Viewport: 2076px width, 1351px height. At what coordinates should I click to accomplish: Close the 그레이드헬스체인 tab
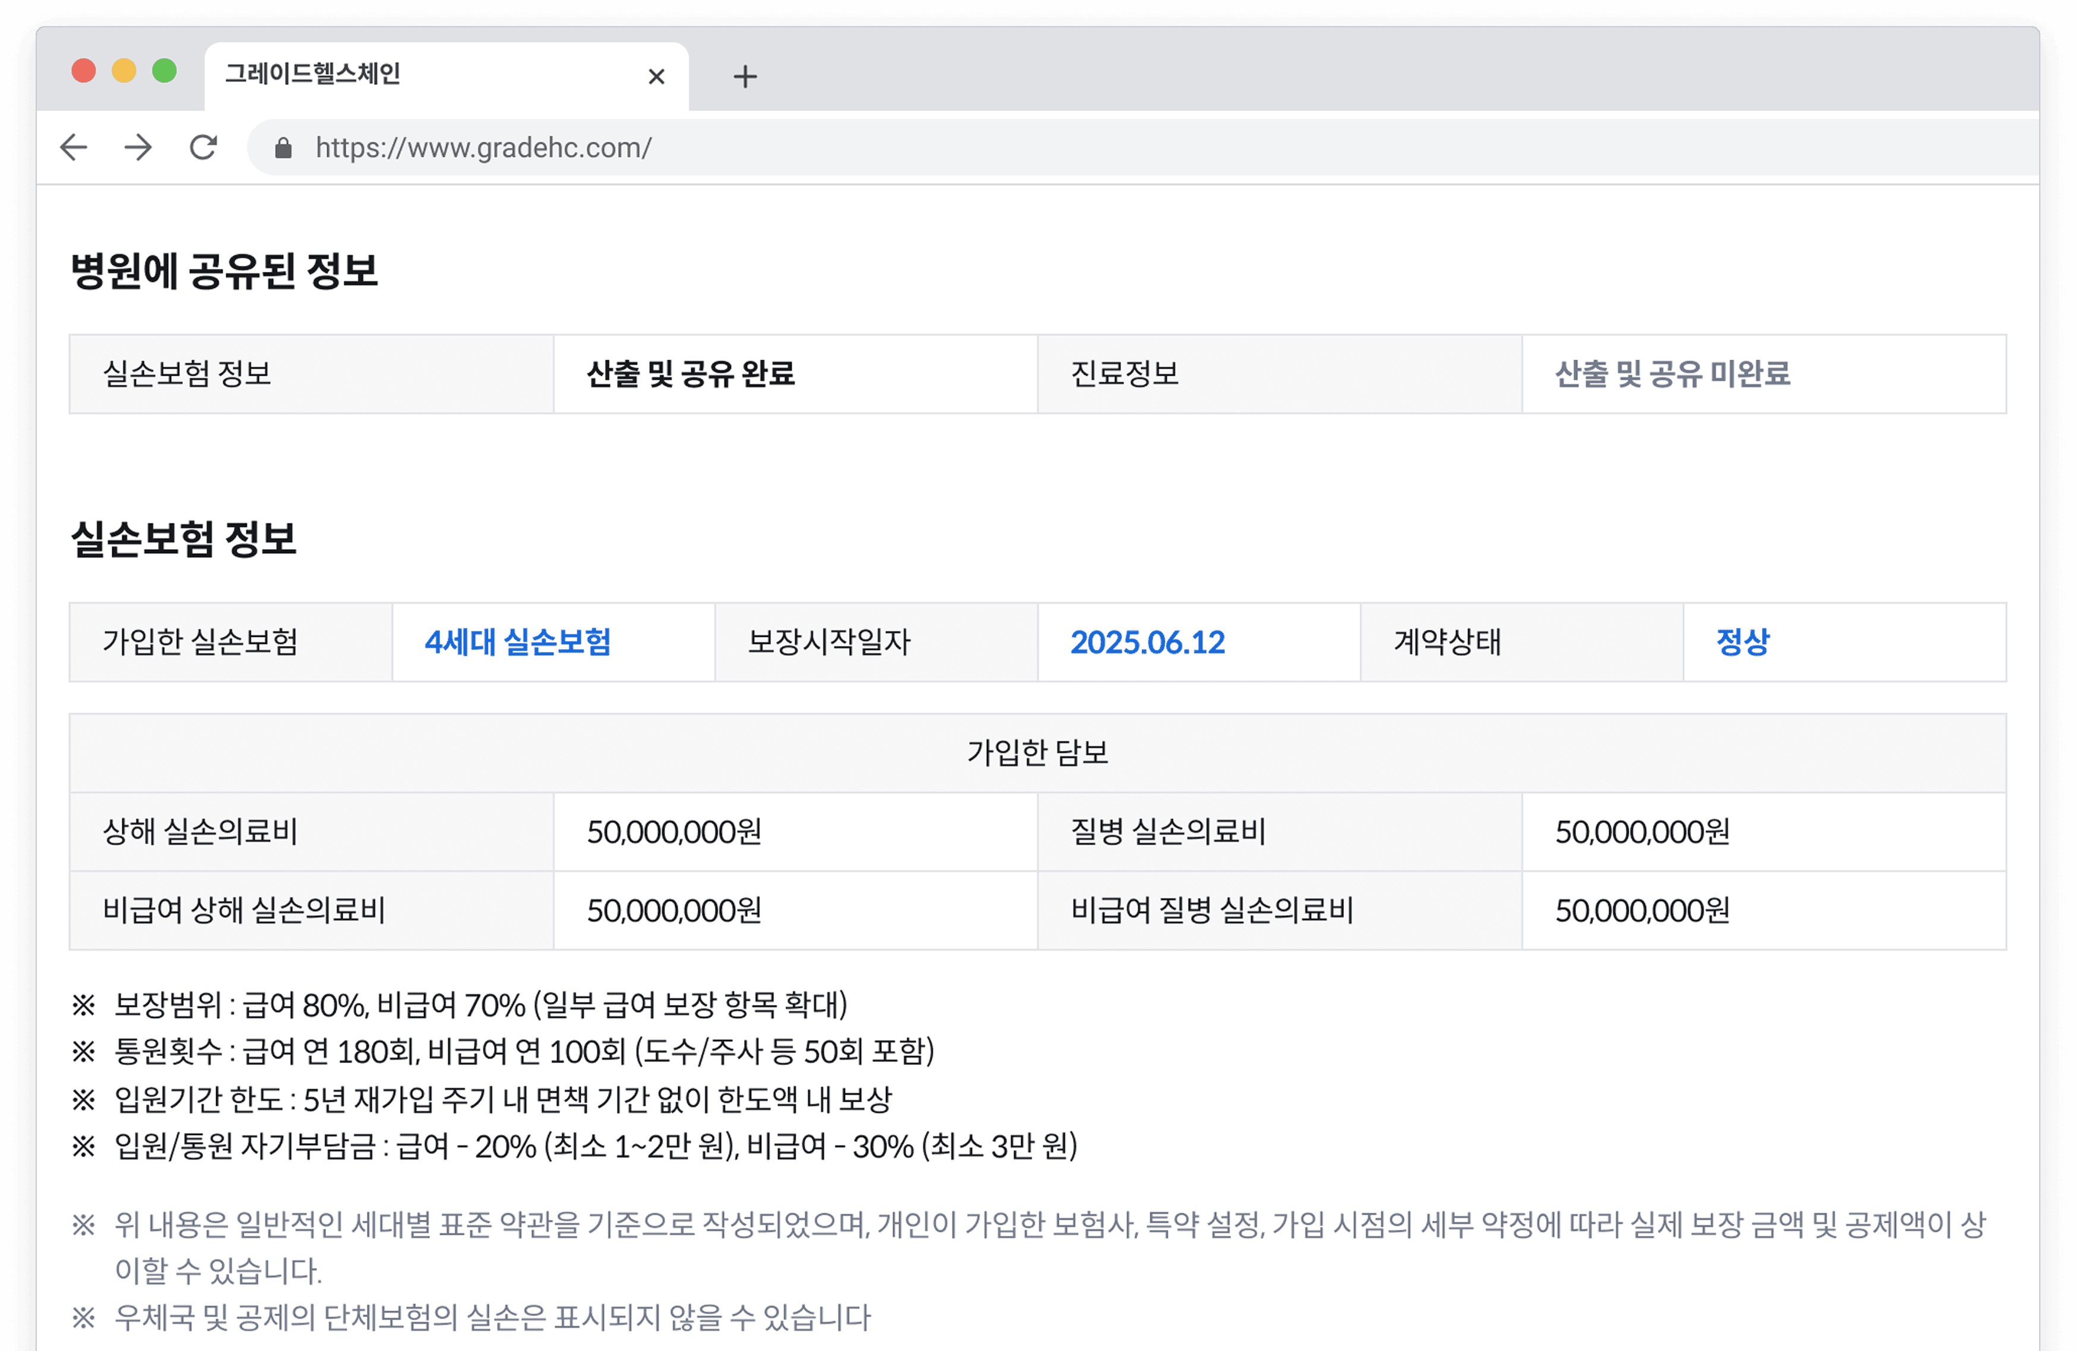coord(657,77)
